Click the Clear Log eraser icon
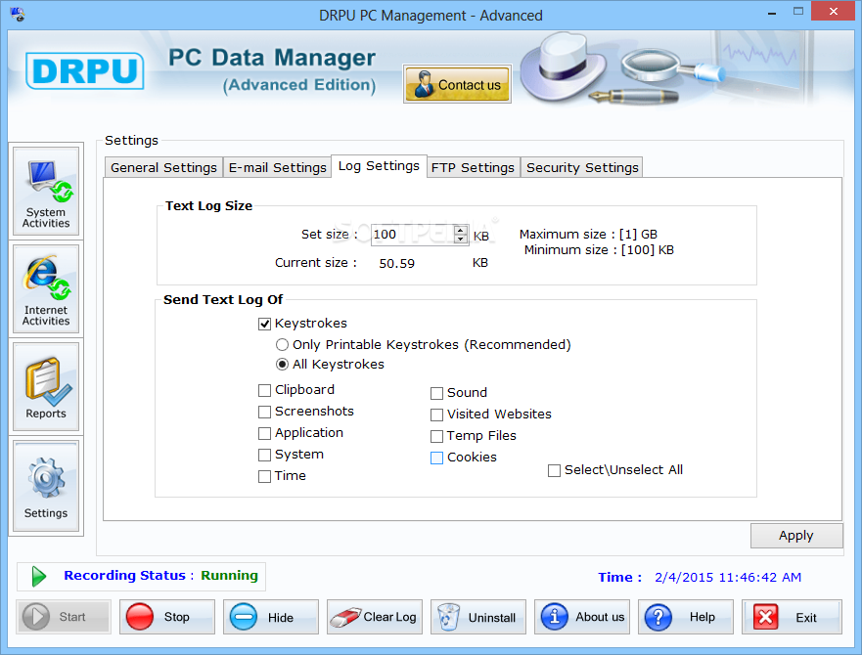The image size is (862, 655). tap(344, 617)
